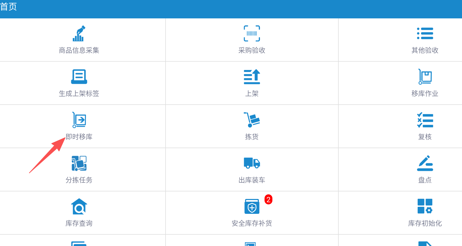This screenshot has width=462, height=246.
Task: Click the 上架 upload arrow icon
Action: pyautogui.click(x=252, y=77)
